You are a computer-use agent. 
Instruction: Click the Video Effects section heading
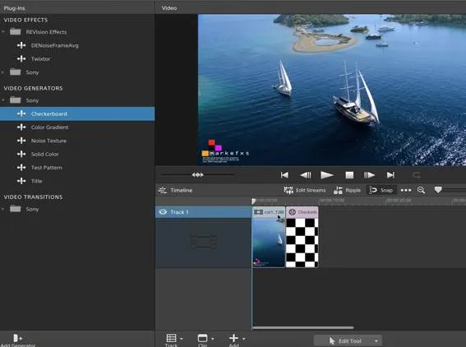point(25,20)
